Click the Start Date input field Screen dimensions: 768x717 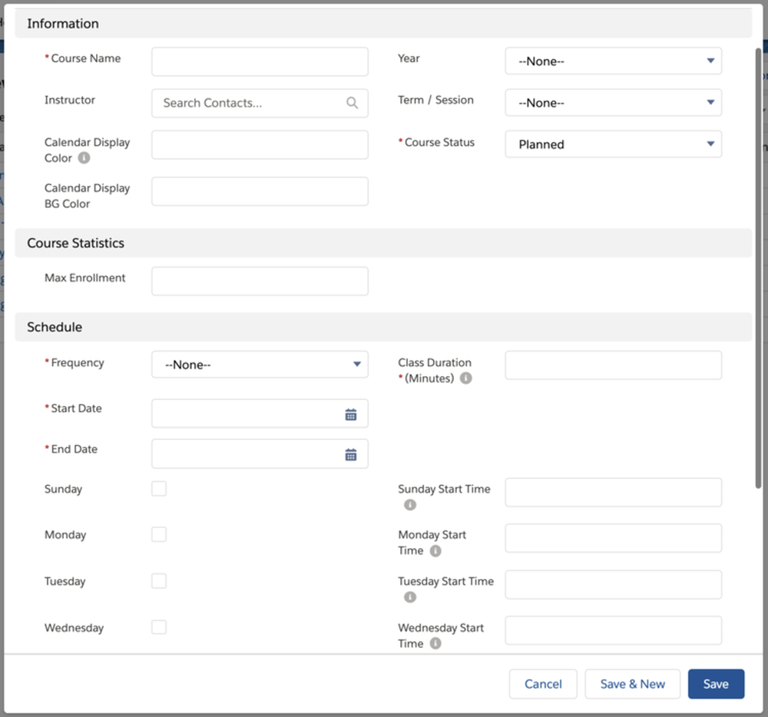[x=260, y=414]
